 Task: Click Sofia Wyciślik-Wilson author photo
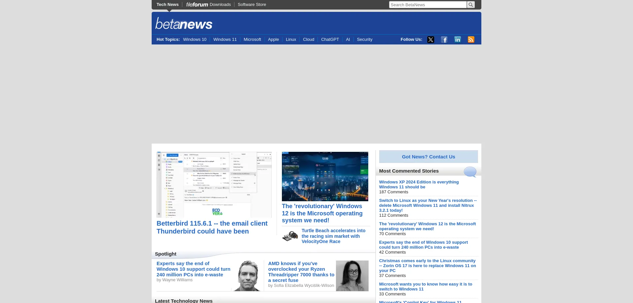[352, 276]
